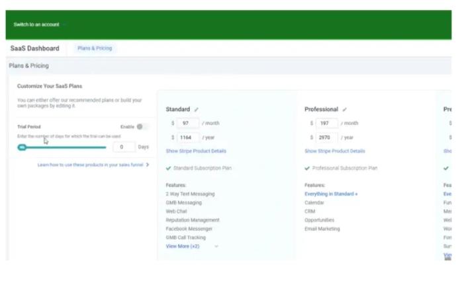Focus the Professional monthly price field
The height and width of the screenshot is (287, 462).
(327, 123)
